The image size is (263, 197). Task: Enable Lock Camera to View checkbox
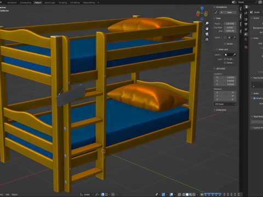[225, 62]
